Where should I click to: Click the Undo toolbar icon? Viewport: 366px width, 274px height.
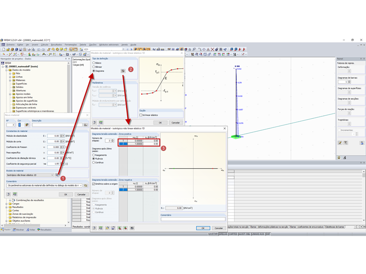39,50
